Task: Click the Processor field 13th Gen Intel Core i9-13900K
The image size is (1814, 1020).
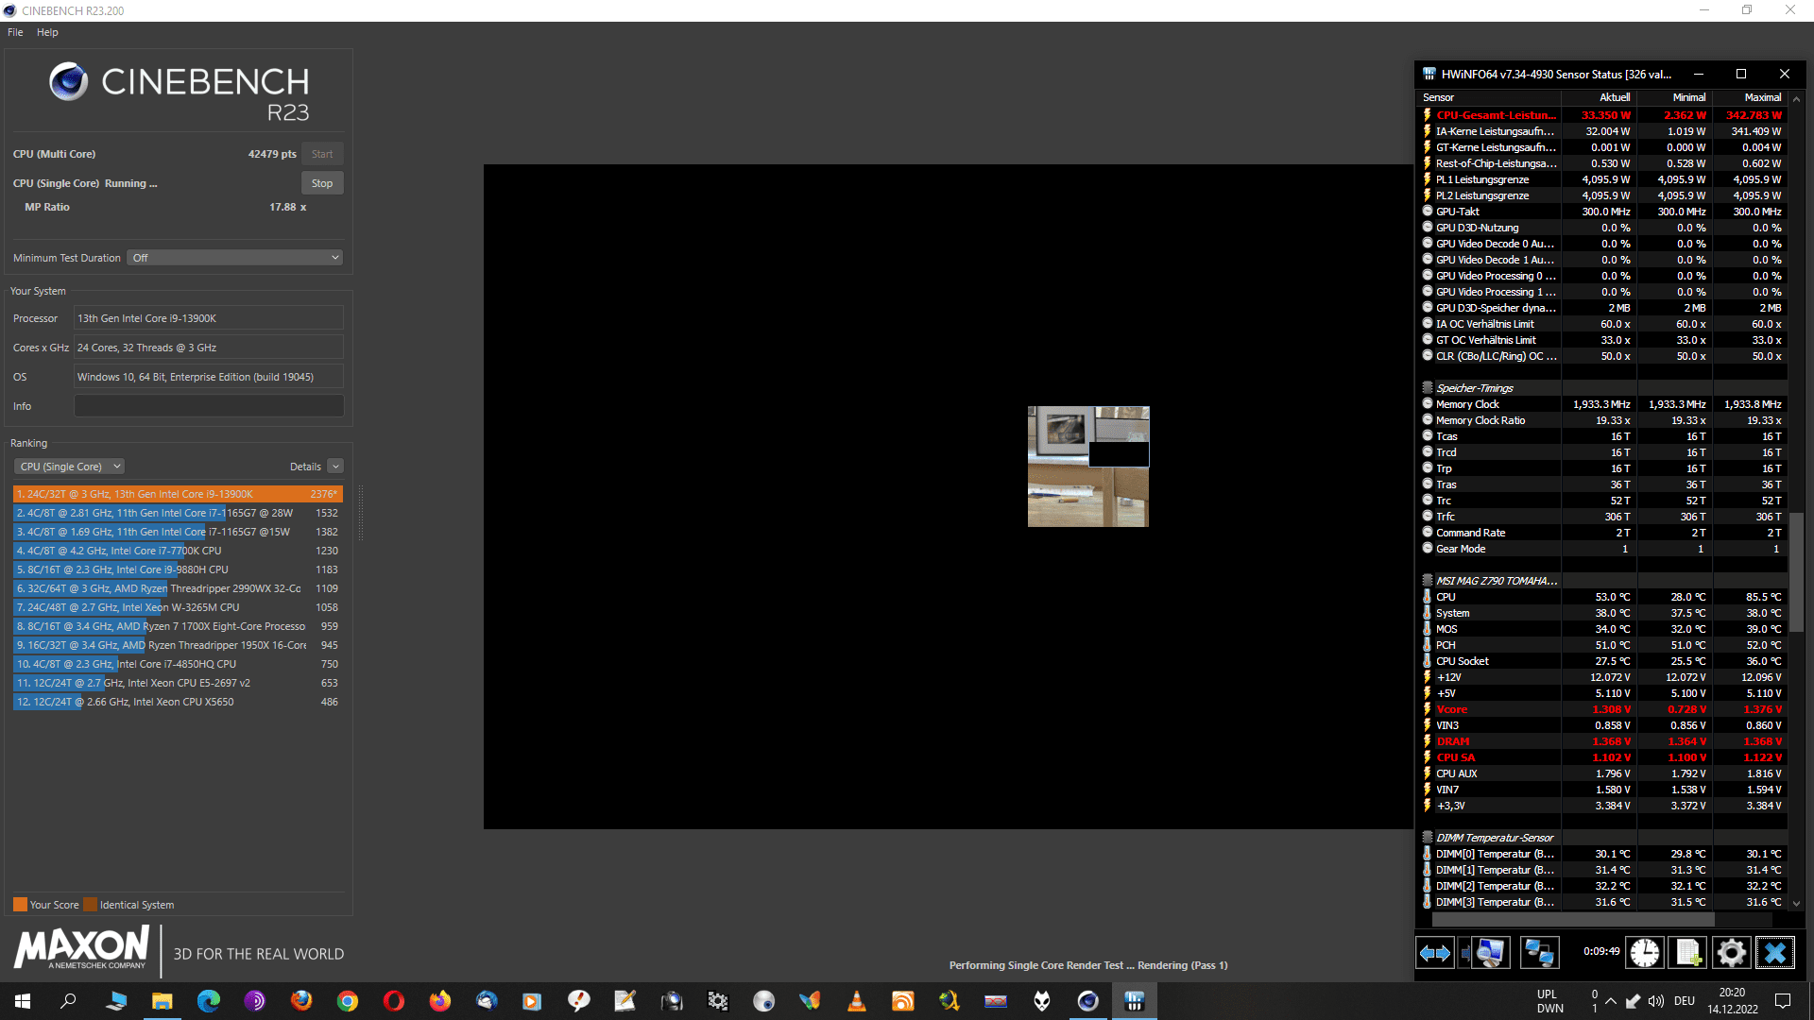Action: tap(209, 318)
